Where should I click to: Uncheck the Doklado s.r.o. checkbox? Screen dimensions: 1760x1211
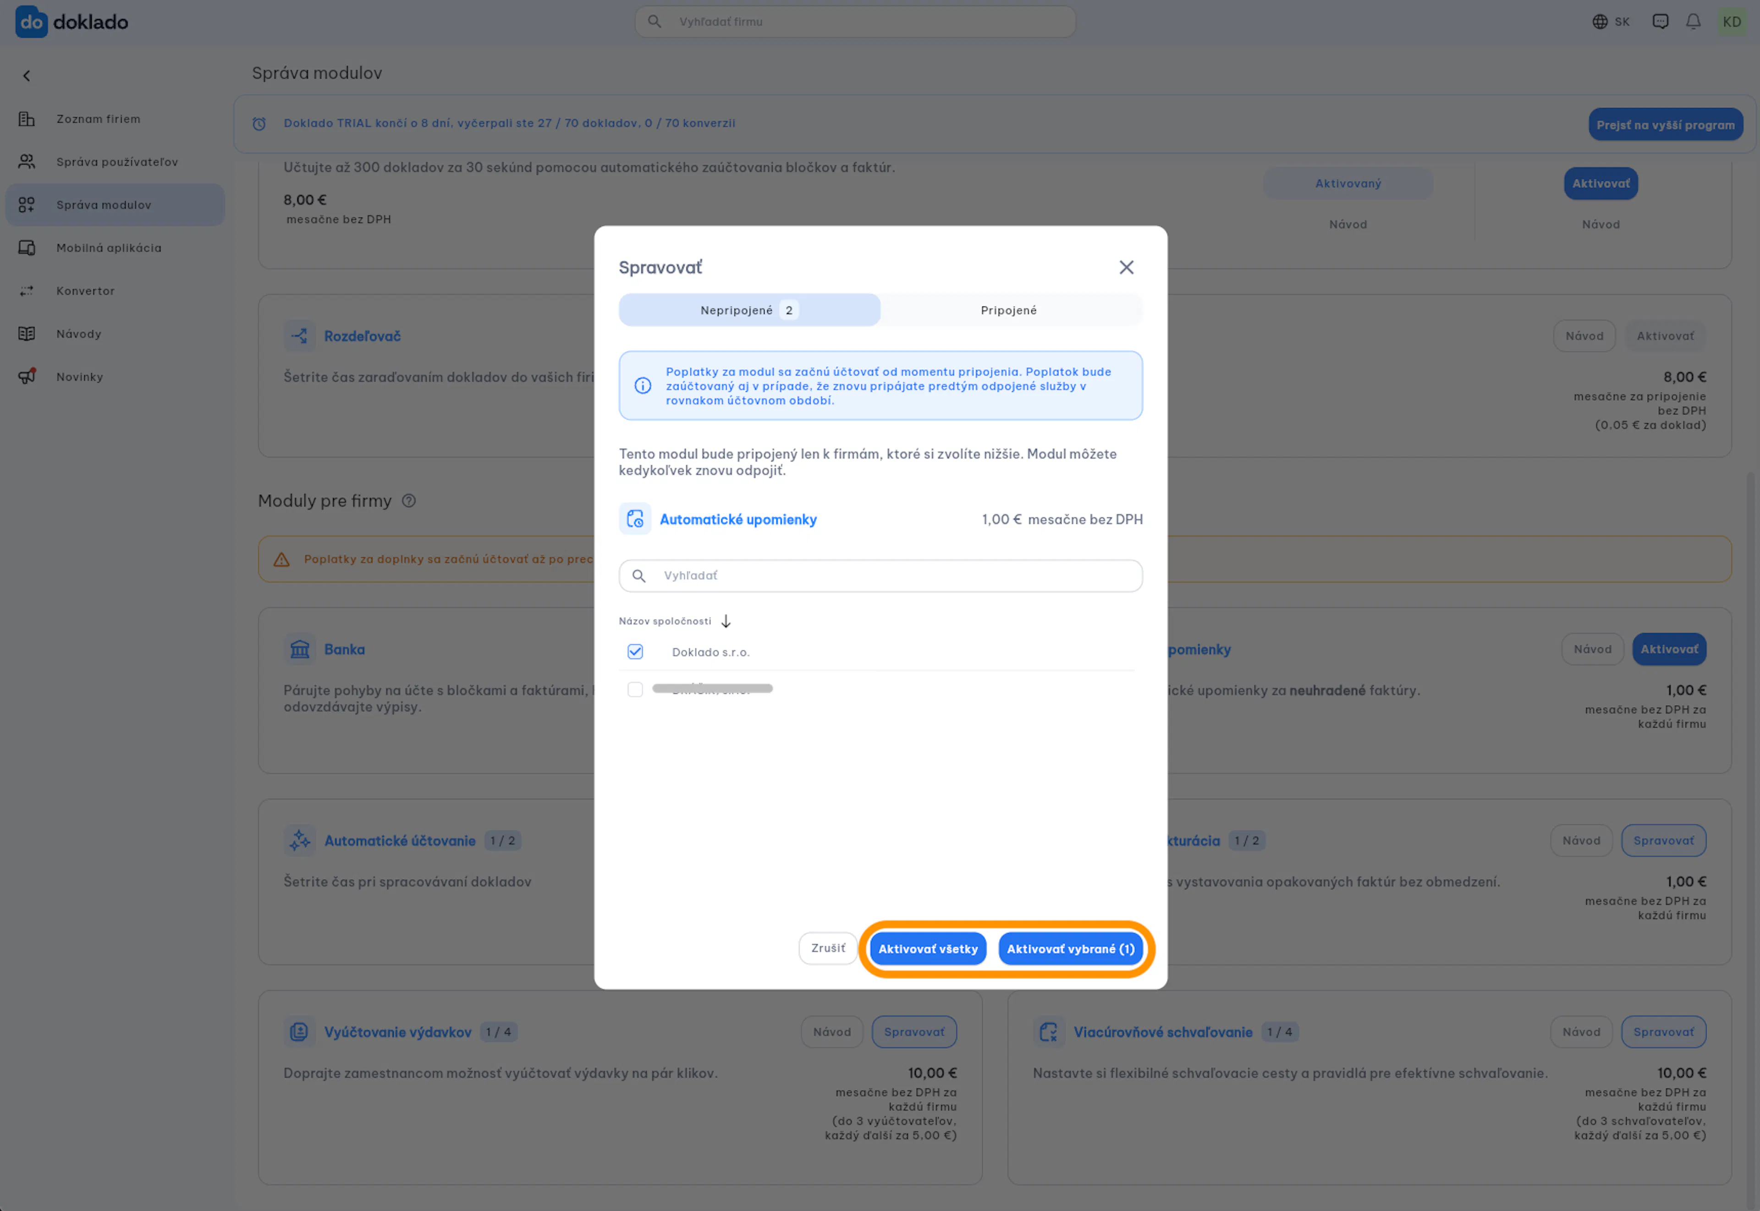[635, 652]
